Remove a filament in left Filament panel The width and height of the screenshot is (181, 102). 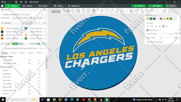tap(39, 23)
